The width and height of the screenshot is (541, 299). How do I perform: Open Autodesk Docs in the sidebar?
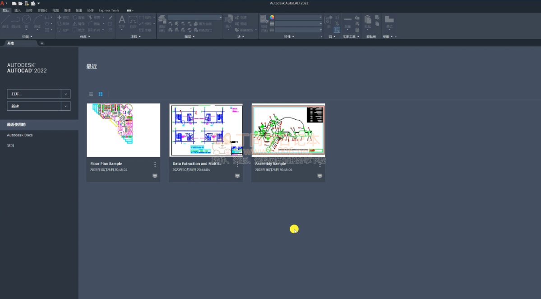20,135
